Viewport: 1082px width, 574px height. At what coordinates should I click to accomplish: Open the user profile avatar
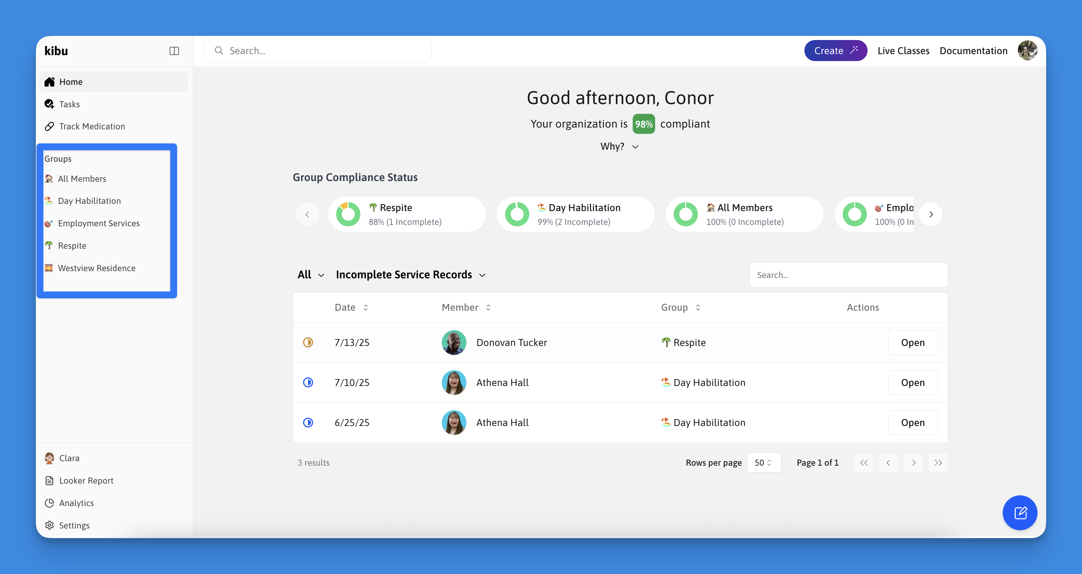(x=1027, y=51)
